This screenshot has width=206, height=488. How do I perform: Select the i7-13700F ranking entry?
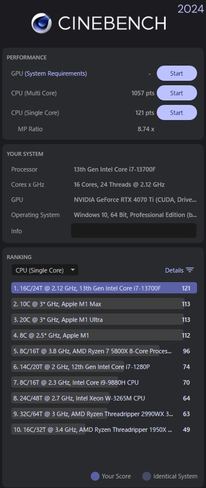click(x=104, y=288)
